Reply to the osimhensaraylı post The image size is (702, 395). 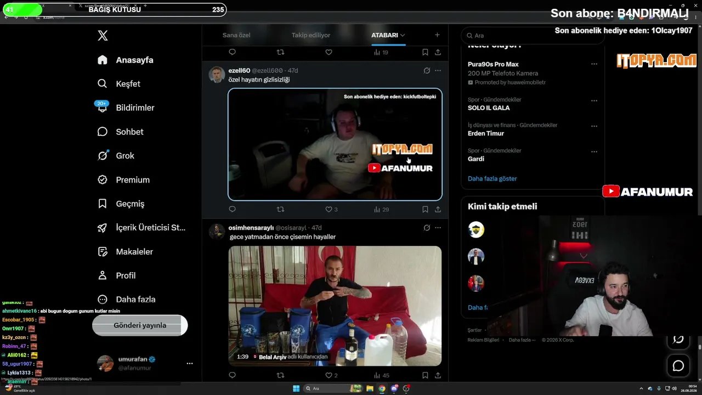(232, 375)
